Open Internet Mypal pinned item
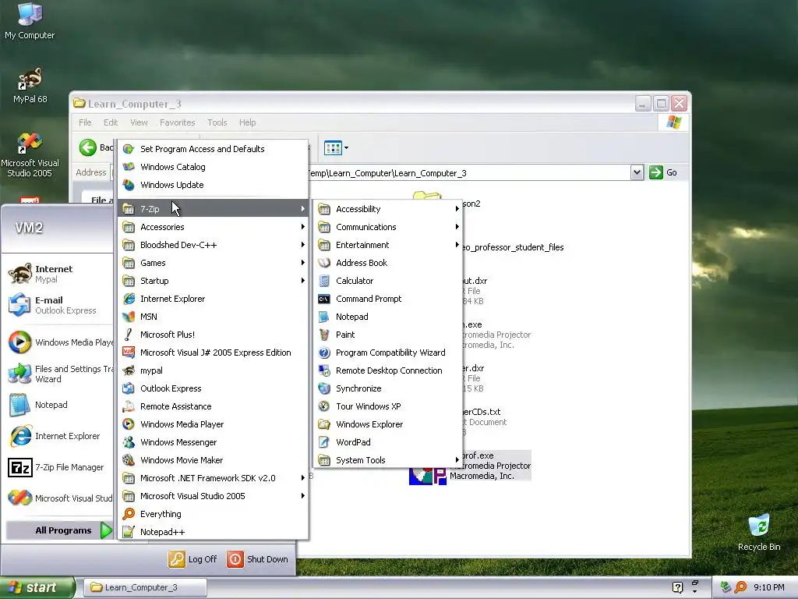This screenshot has width=798, height=599. 58,274
